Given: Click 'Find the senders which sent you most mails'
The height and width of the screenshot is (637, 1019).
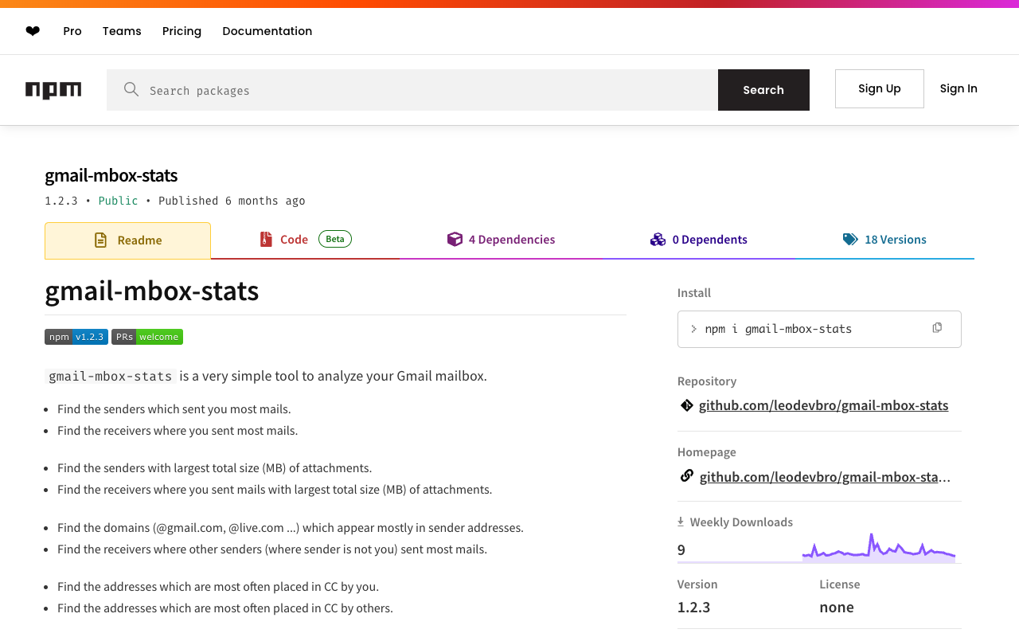Looking at the screenshot, I should (x=174, y=409).
